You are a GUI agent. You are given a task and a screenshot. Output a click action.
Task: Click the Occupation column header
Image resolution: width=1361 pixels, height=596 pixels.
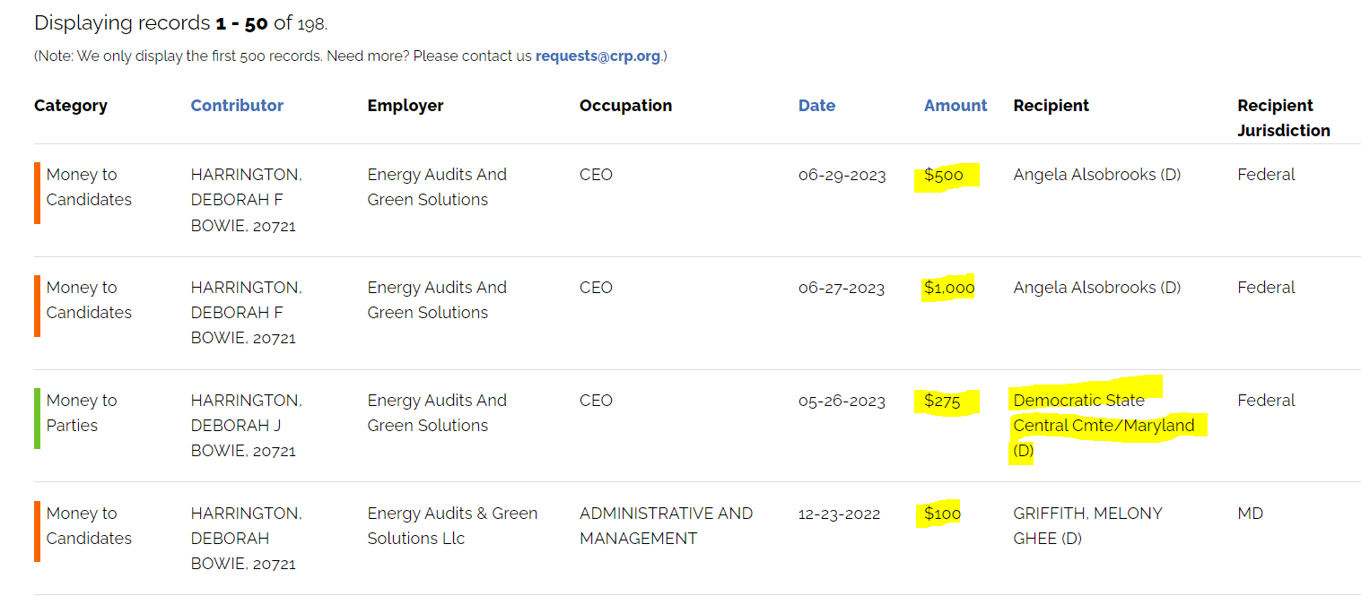click(625, 106)
